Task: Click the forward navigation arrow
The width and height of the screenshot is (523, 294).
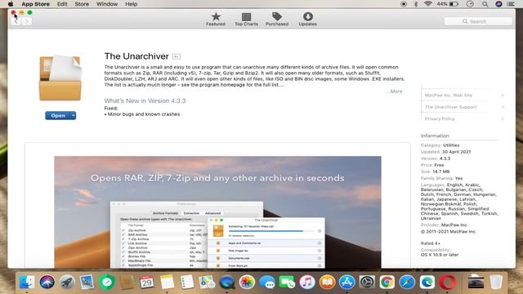Action: coord(27,21)
